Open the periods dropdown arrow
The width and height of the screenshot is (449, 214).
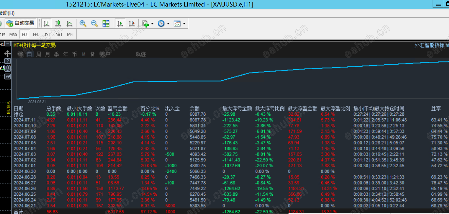click(x=168, y=24)
